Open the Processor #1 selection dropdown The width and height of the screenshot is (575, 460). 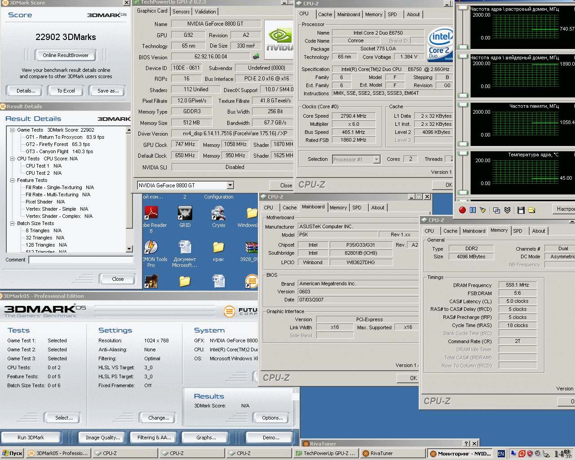[376, 159]
